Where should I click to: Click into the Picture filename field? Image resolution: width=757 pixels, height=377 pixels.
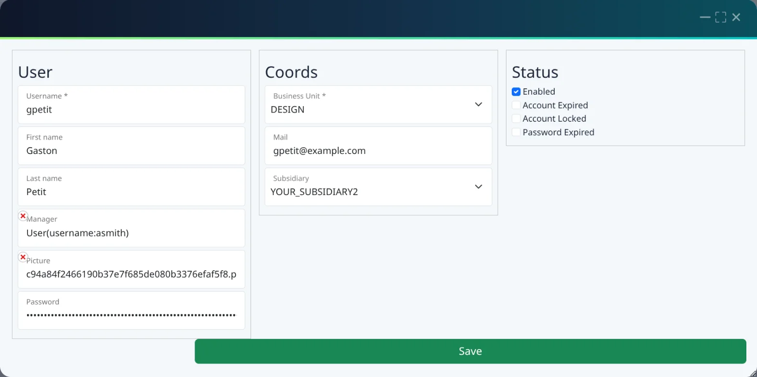(131, 269)
